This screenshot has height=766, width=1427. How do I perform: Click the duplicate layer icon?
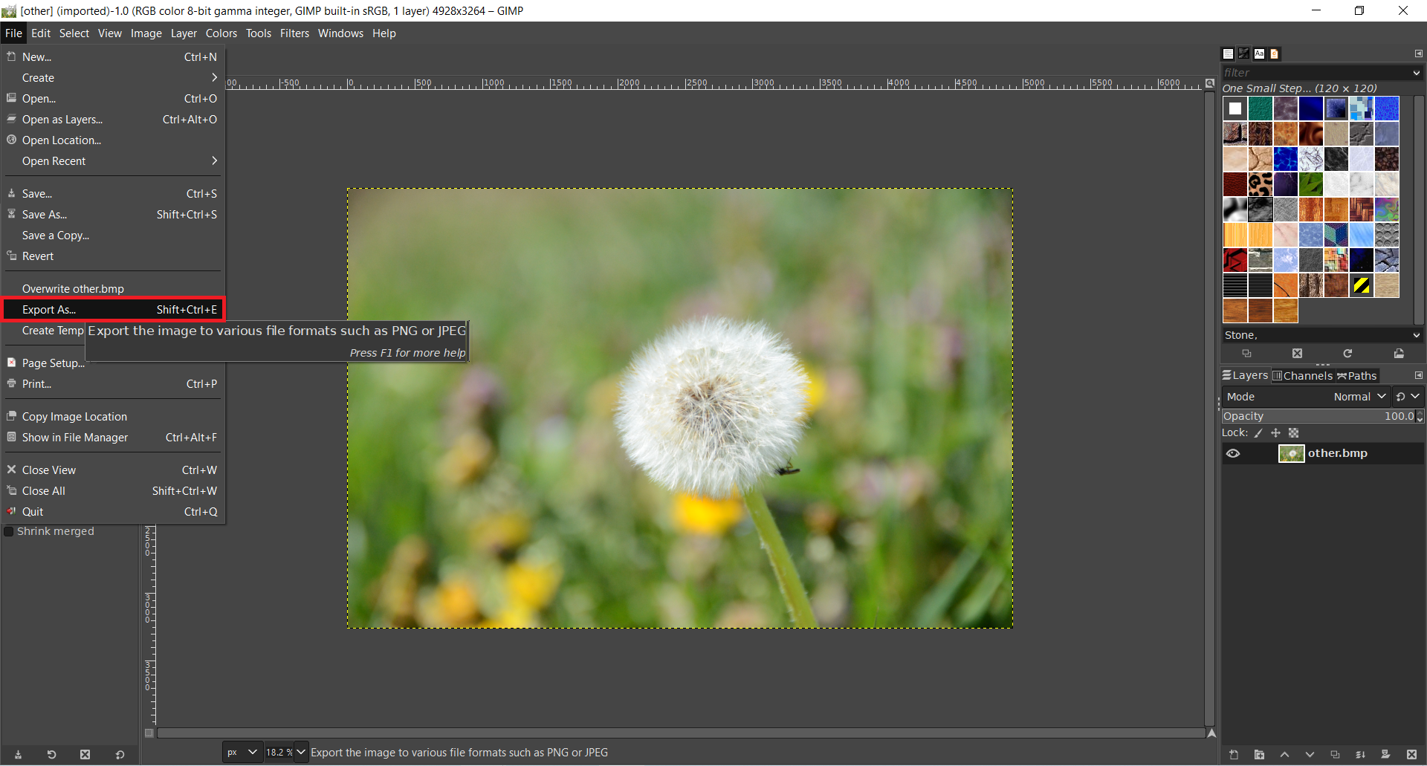click(1335, 754)
